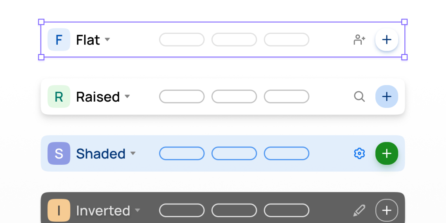The width and height of the screenshot is (446, 223).
Task: Expand the Flat dropdown arrow
Action: [107, 40]
